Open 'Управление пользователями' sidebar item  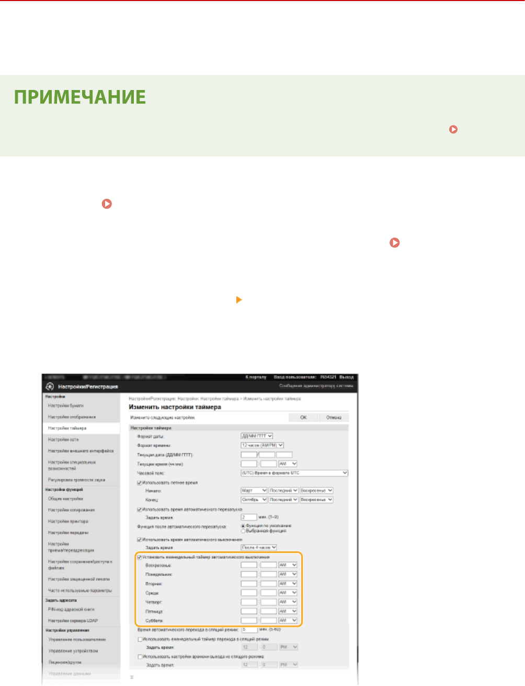coord(77,639)
